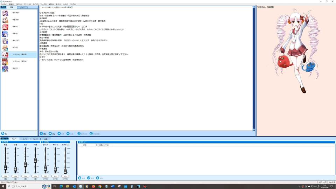Select the 紲星あかり voice avatar
Screen dimensions: 336x189
pos(5,20)
